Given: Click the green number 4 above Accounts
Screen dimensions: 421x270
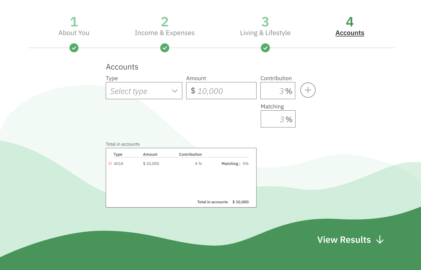Looking at the screenshot, I should click(x=350, y=22).
